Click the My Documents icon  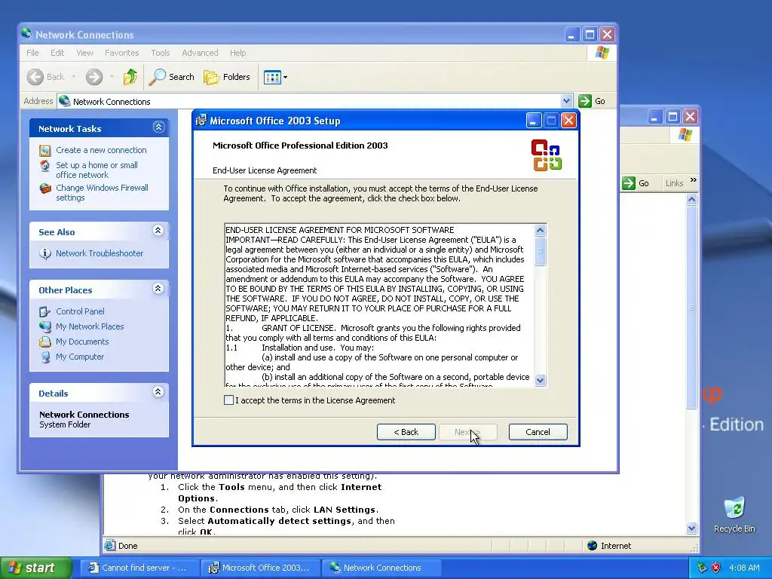tap(44, 342)
